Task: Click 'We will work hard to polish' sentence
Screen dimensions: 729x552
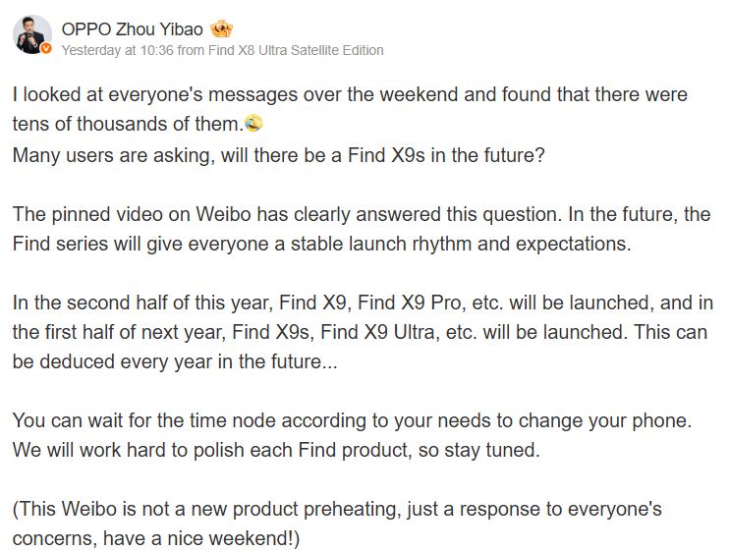Action: pyautogui.click(x=276, y=450)
